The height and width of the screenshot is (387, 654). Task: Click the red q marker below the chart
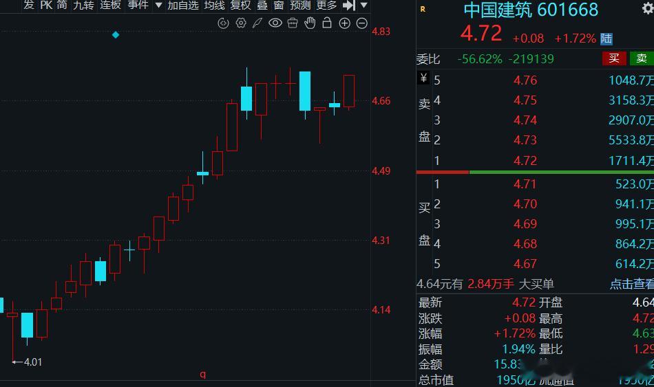click(x=202, y=374)
